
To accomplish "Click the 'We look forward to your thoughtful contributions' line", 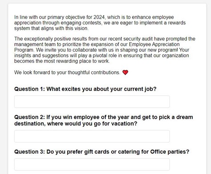I will pos(67,73).
